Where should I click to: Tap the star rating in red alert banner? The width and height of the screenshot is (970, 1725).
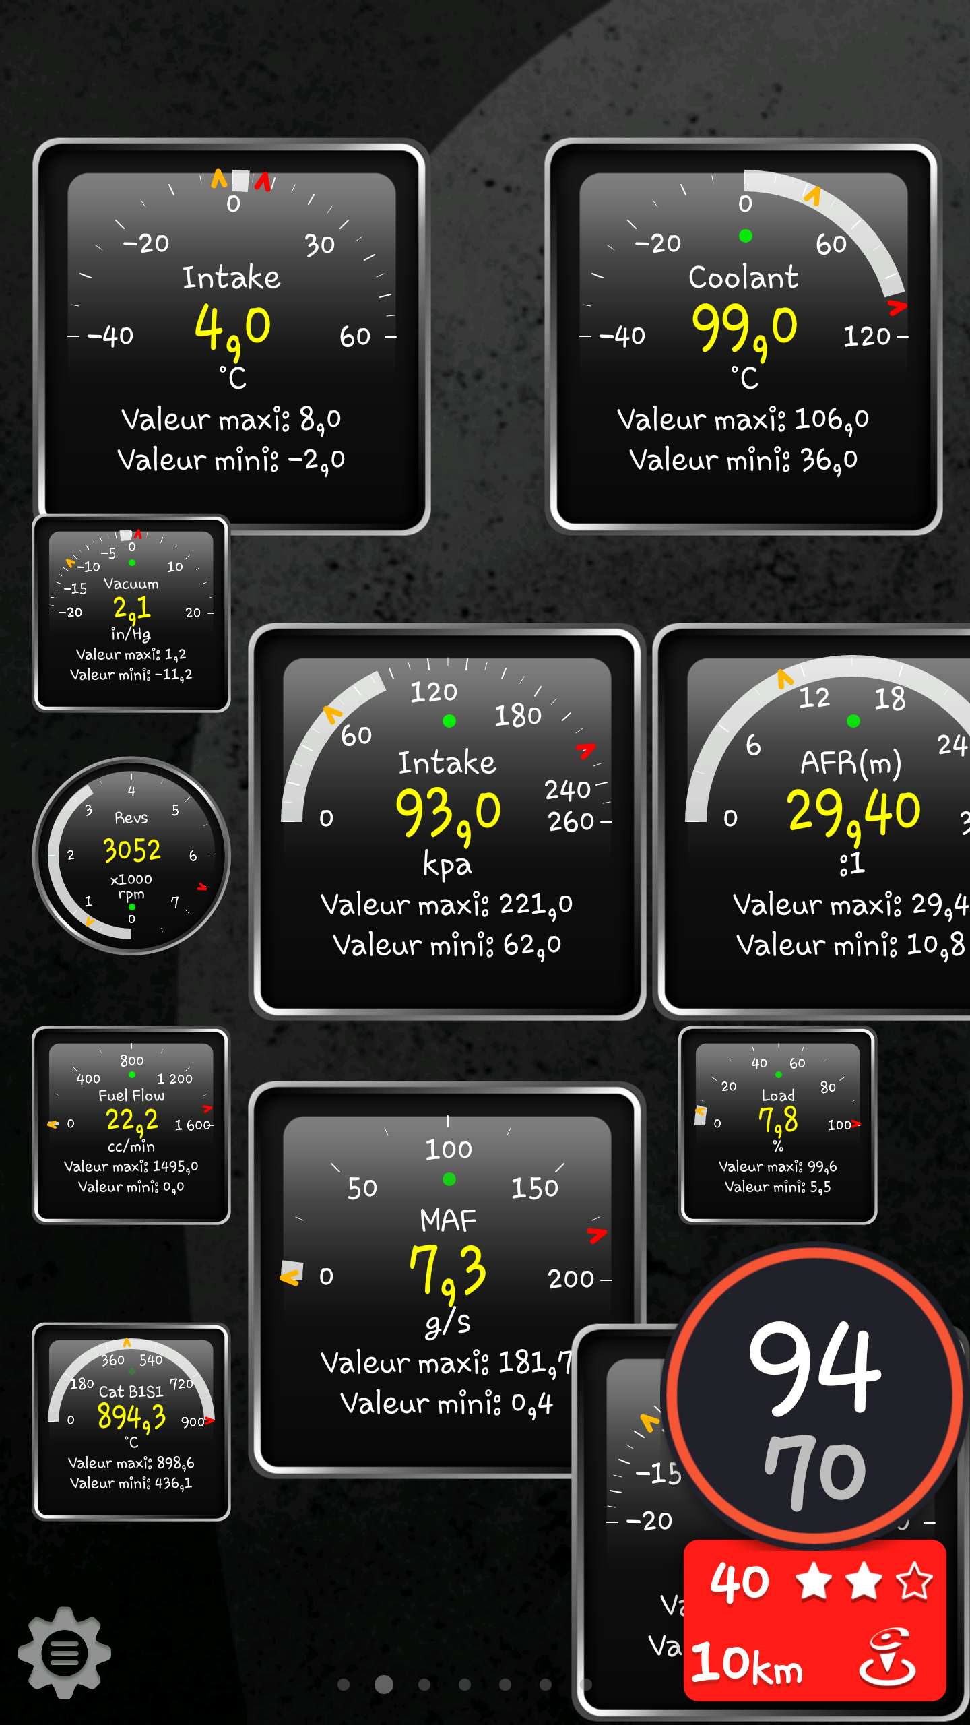click(x=864, y=1581)
